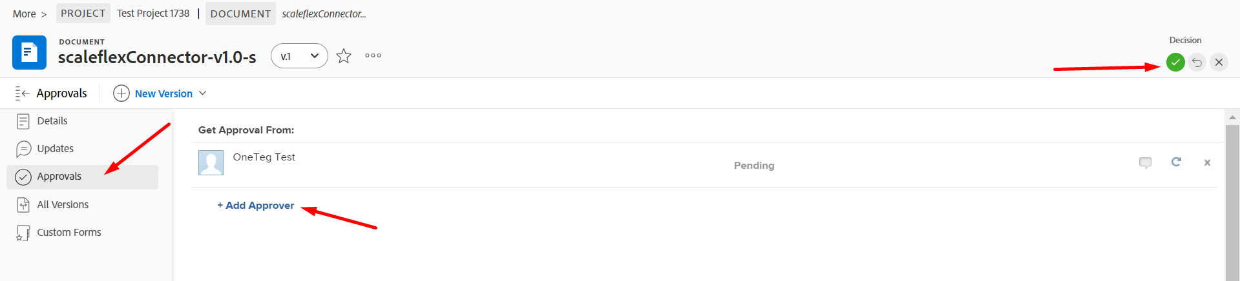This screenshot has height=281, width=1240.
Task: Open the Updates section
Action: click(55, 149)
